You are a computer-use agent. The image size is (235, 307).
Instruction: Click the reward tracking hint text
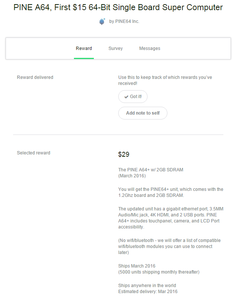click(x=165, y=80)
